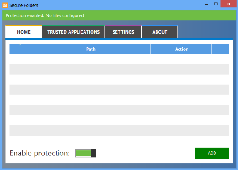Click the 'Protection enabled. No files configured' status banner
The width and height of the screenshot is (238, 170).
[x=119, y=15]
